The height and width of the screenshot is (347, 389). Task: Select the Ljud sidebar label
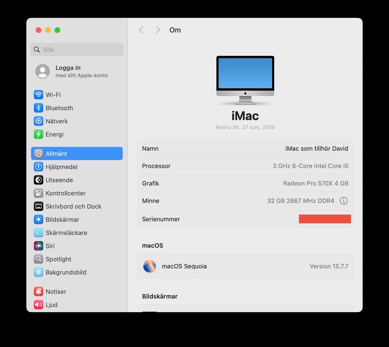[51, 304]
